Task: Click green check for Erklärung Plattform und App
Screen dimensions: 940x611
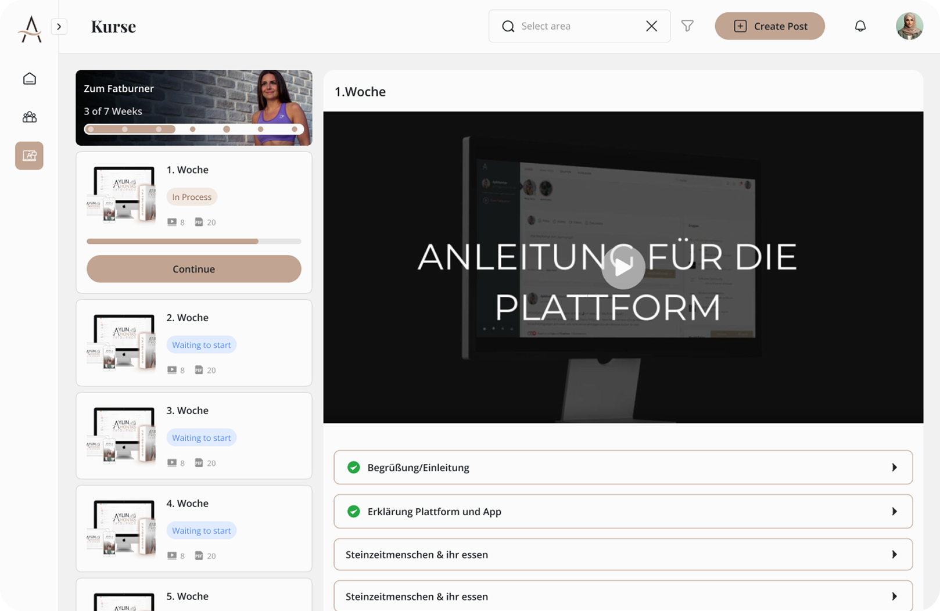Action: tap(353, 512)
